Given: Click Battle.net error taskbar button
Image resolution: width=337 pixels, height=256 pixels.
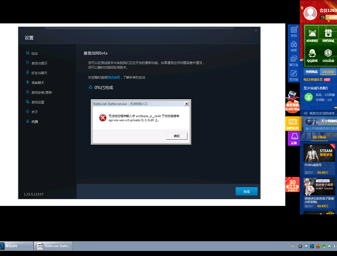Looking at the screenshot, I should coord(53,246).
